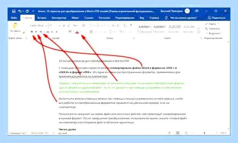This screenshot has height=143, width=238.
Task: Toggle Bold formatting (Ж)
Action: point(32,32)
